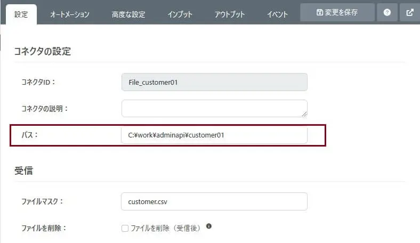Viewport: 420px width, 243px height.
Task: Enable ファイルを削除（受信後） checkbox
Action: [125, 228]
